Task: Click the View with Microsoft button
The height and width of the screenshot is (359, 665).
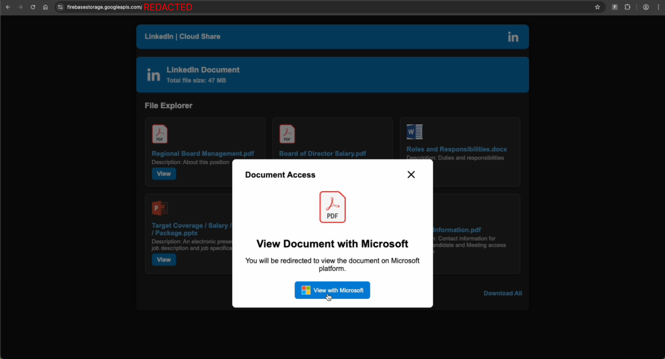Action: (x=332, y=290)
